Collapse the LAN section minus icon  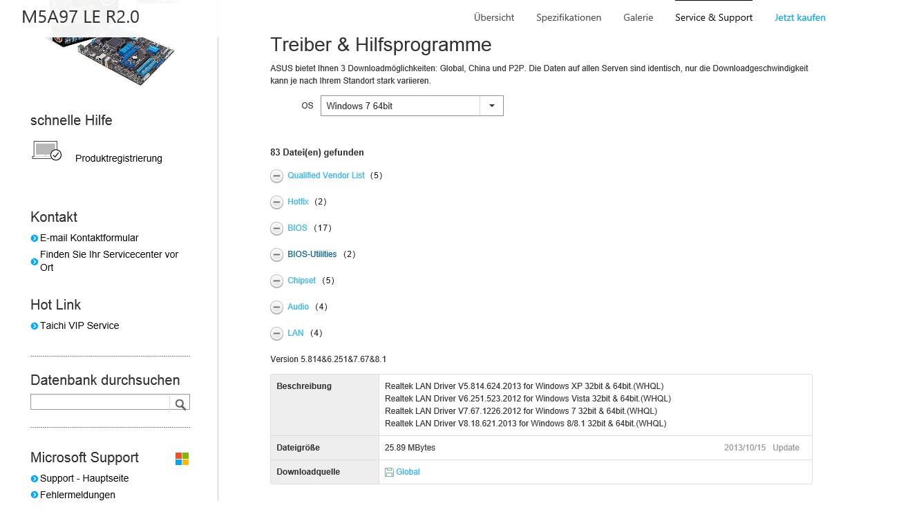276,334
